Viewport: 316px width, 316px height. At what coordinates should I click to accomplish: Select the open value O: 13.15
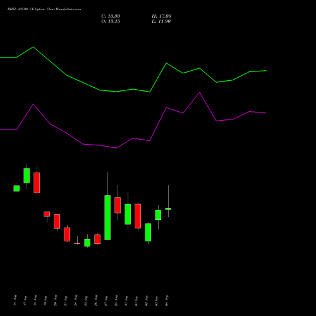[x=111, y=21]
